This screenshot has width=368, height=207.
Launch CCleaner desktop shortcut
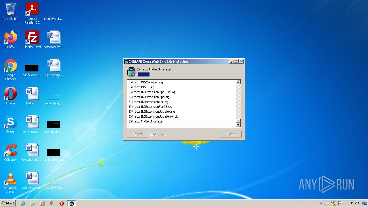(x=10, y=153)
